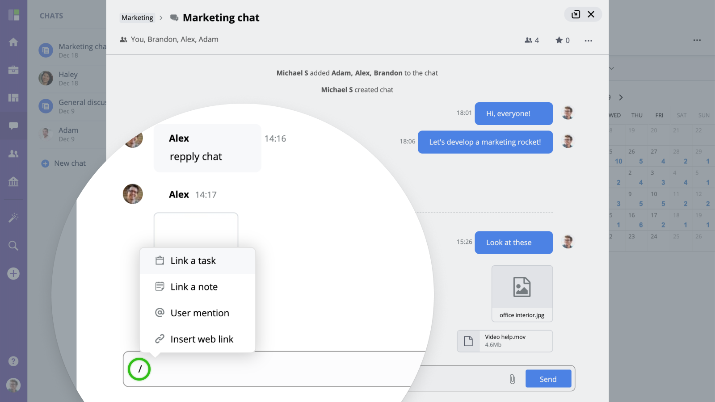Open the bank building icon in sidebar
Screen dimensions: 715x402
13,182
